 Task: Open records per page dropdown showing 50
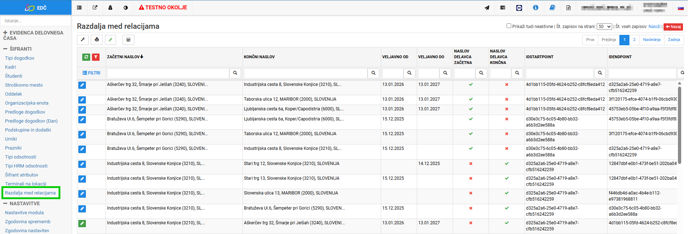pos(604,27)
